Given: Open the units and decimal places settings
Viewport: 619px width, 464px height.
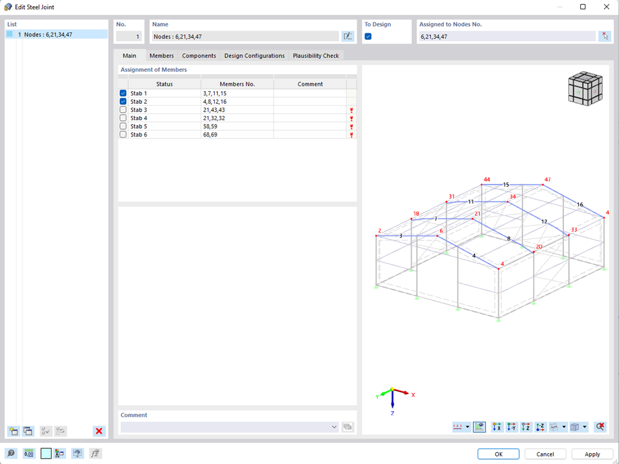Looking at the screenshot, I should pos(28,453).
